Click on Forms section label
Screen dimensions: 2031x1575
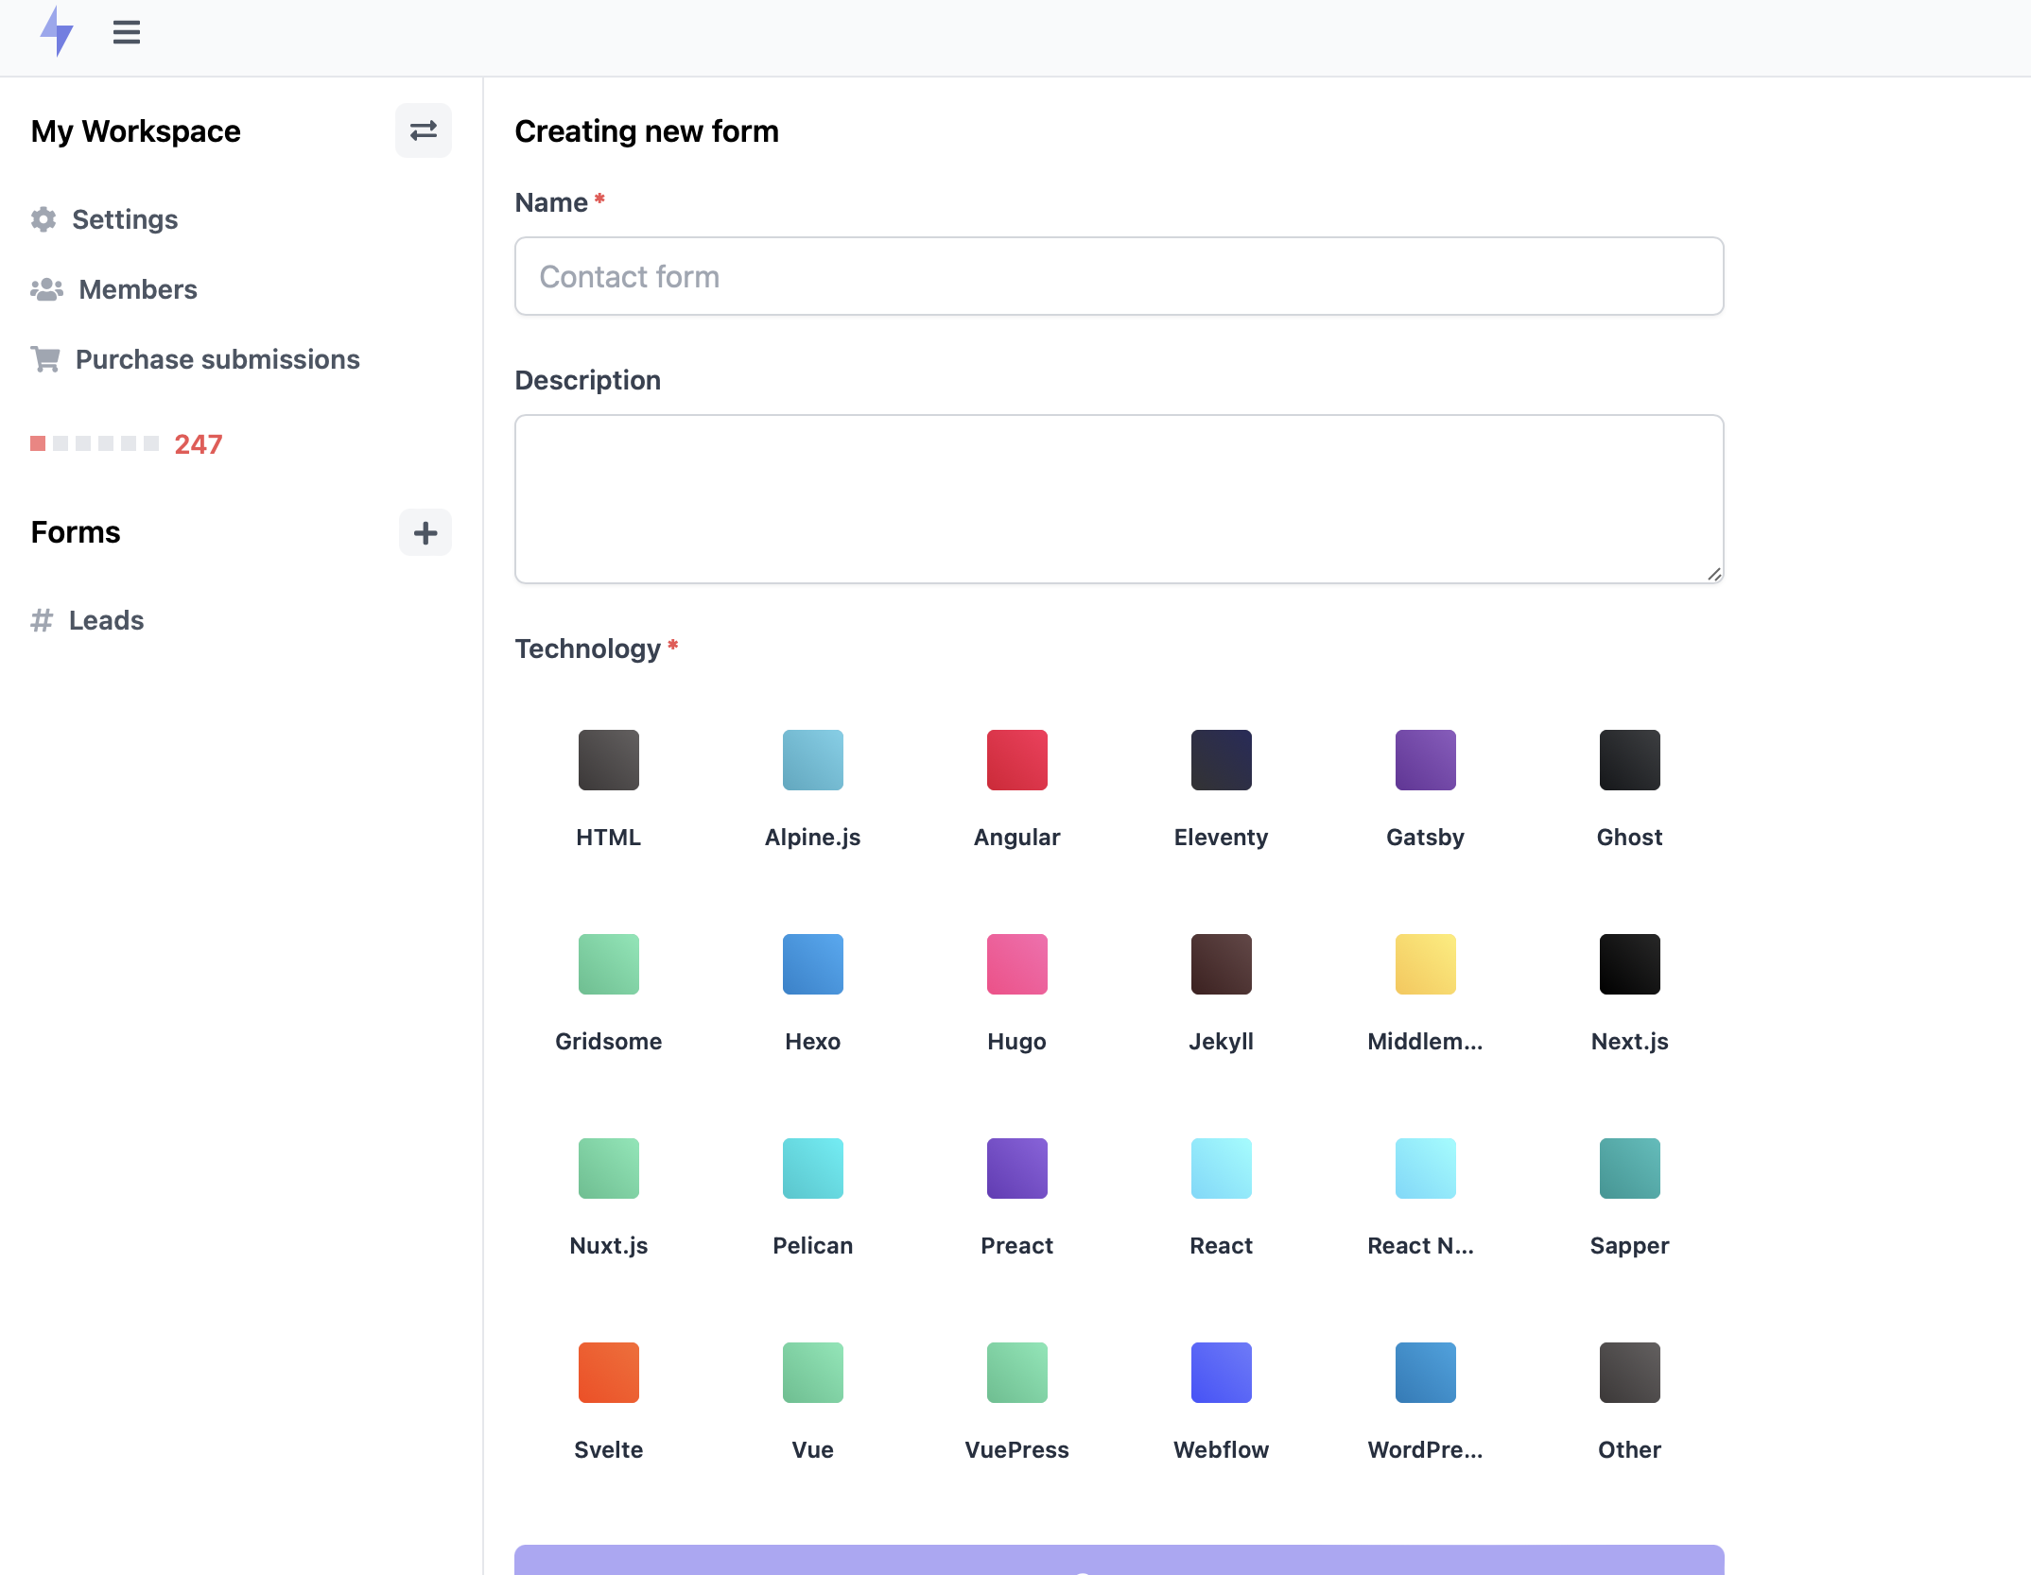pyautogui.click(x=76, y=530)
